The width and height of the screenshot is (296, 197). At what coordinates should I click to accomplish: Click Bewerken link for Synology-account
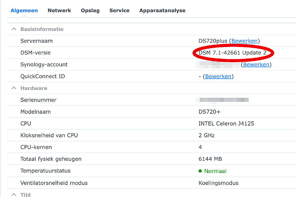[256, 64]
